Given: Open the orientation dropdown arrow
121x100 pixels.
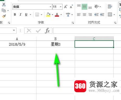Looking at the screenshot, I should (100, 7).
